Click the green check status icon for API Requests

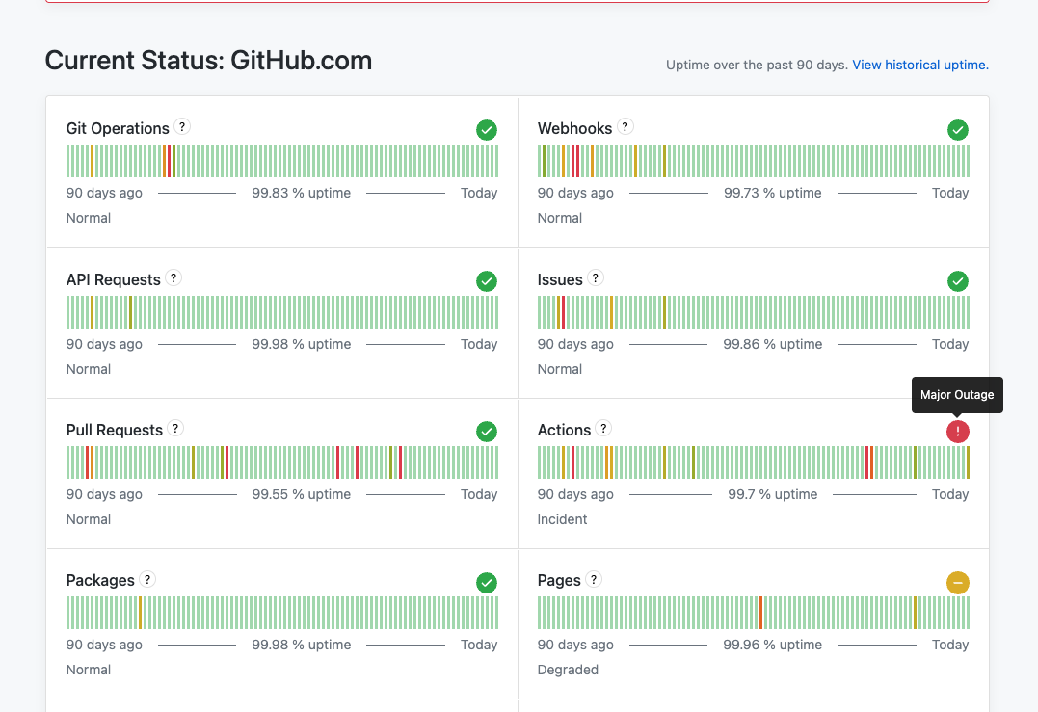(487, 281)
